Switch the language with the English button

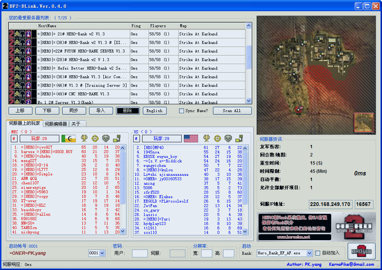click(155, 111)
